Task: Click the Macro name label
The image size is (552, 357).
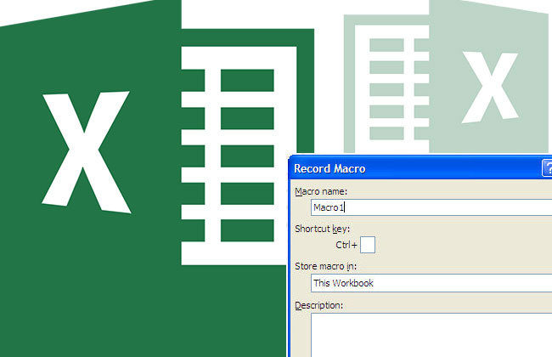Action: coord(321,191)
